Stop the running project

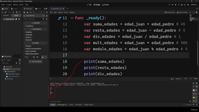click(x=175, y=5)
